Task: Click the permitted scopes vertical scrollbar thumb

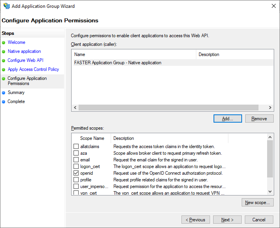Action: click(x=270, y=159)
